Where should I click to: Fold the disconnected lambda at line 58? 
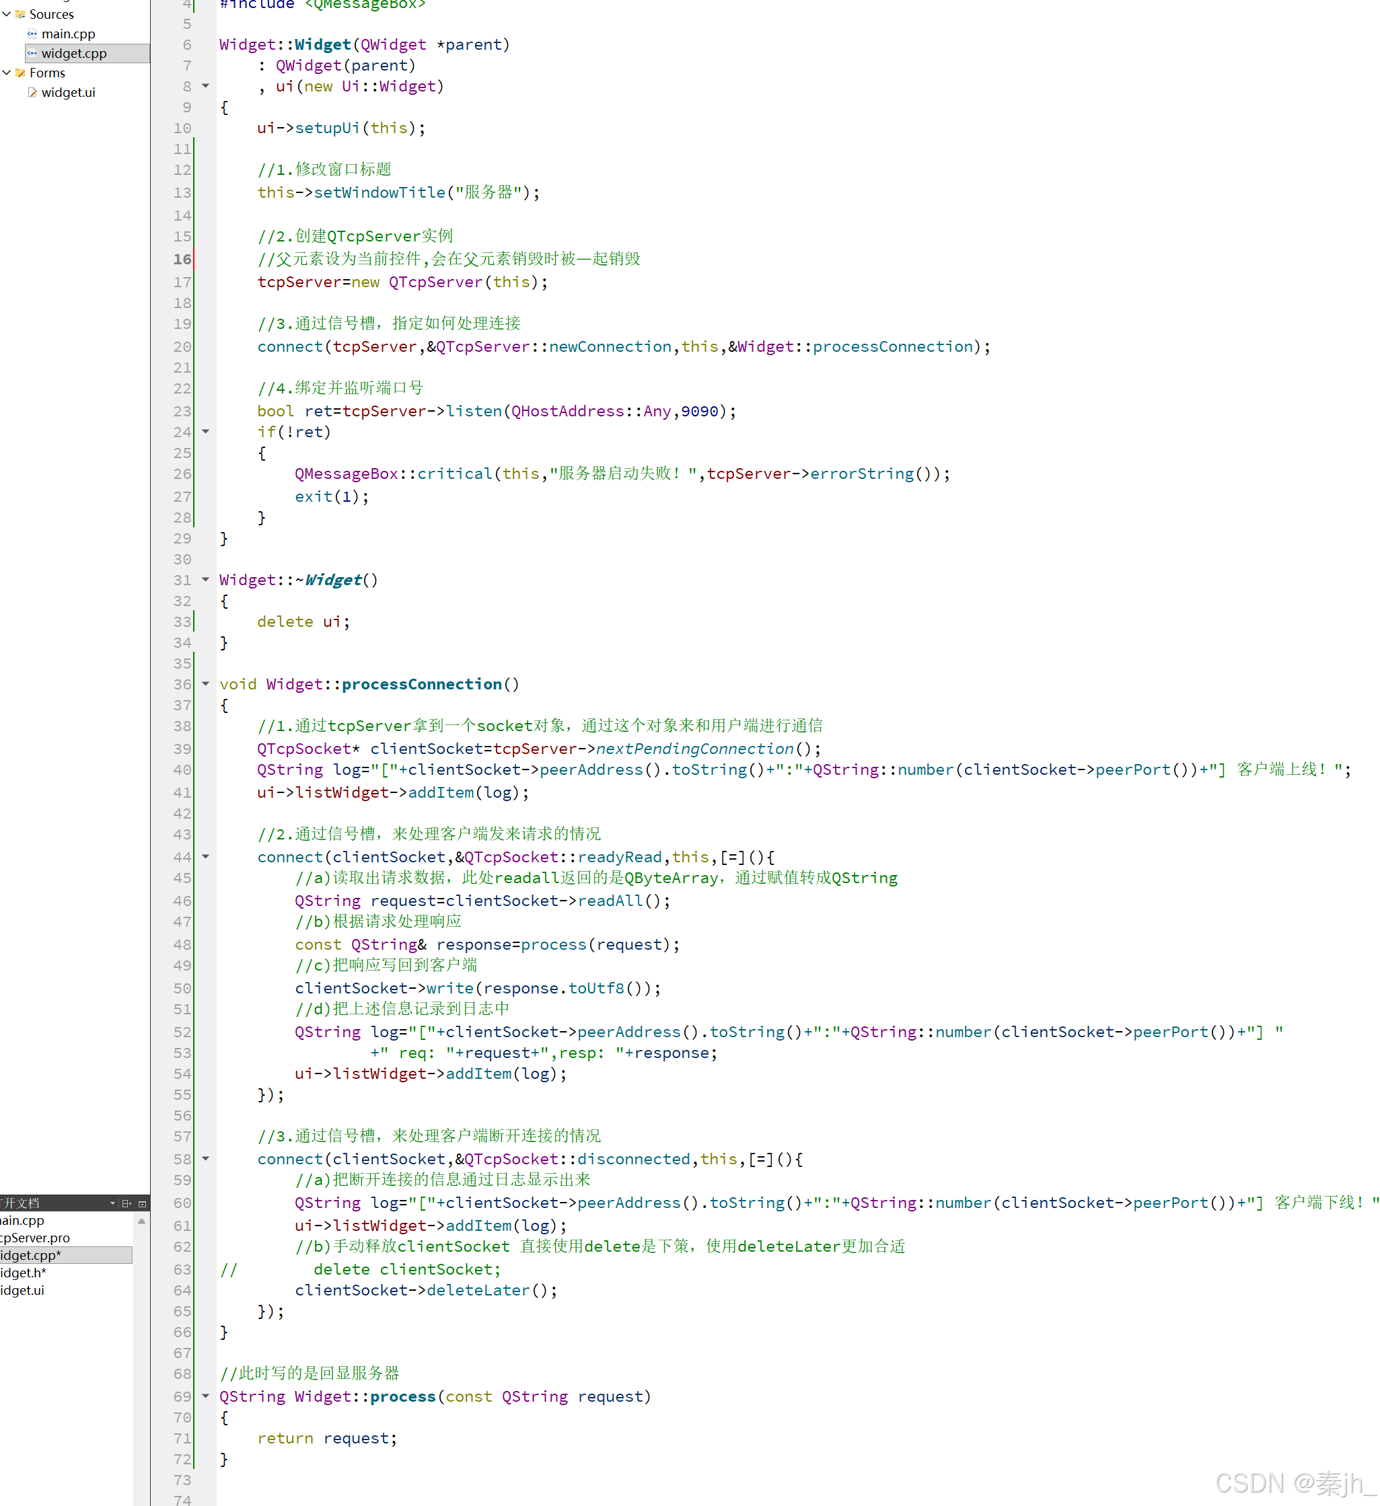pos(205,1159)
